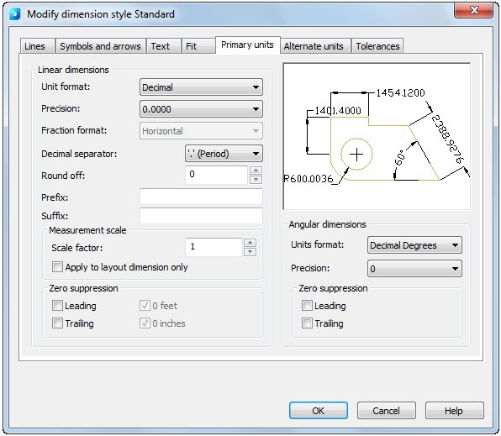Expand the angular Precision dropdown showing 0
501x436 pixels.
tap(414, 268)
